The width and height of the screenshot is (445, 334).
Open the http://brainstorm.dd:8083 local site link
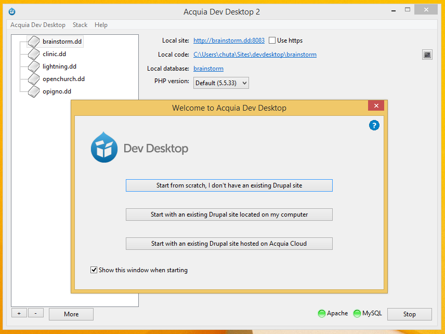coord(229,41)
